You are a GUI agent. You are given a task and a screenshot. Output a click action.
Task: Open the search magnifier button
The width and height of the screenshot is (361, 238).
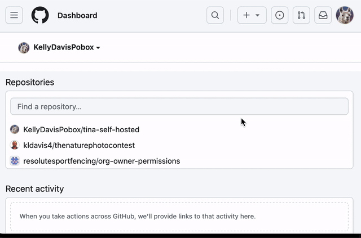click(215, 15)
